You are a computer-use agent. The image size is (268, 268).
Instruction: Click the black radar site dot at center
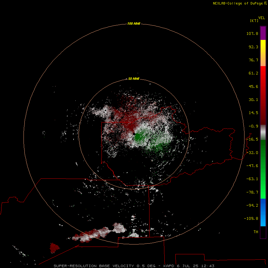[x=134, y=134]
